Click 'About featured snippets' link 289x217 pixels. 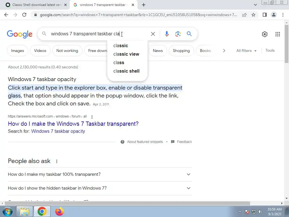[145, 142]
